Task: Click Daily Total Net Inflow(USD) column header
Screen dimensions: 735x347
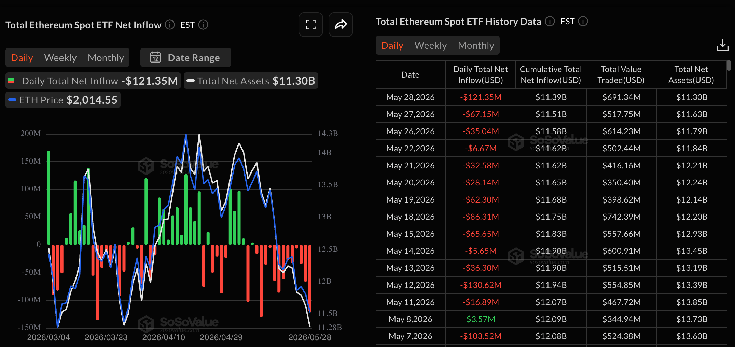Action: [481, 75]
